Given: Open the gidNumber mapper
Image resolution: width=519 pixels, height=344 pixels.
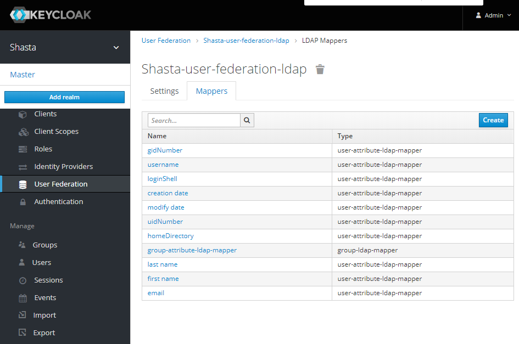Looking at the screenshot, I should click(x=165, y=150).
